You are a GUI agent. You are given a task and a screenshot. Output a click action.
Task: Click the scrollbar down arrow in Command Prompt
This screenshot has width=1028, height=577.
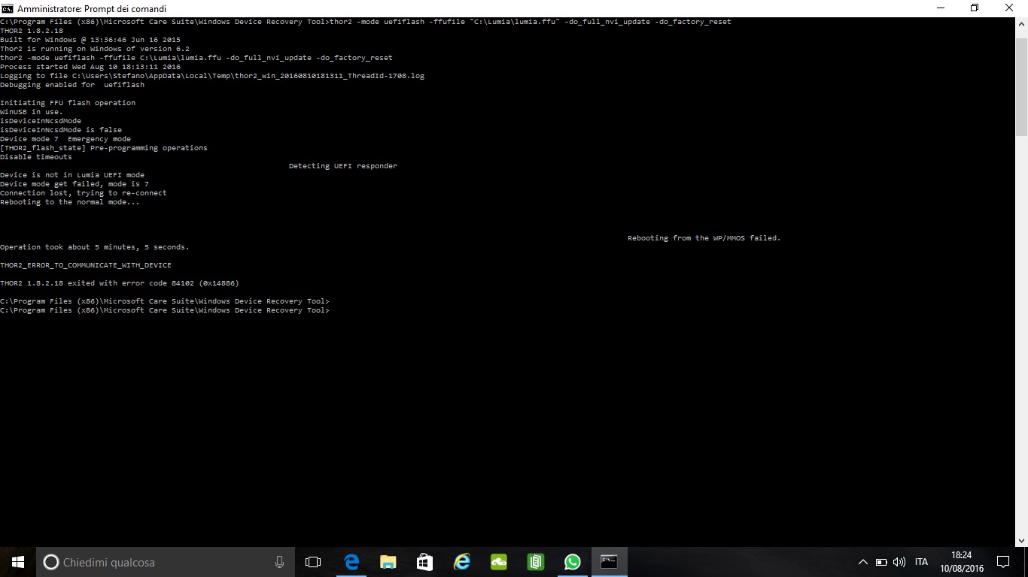1021,540
